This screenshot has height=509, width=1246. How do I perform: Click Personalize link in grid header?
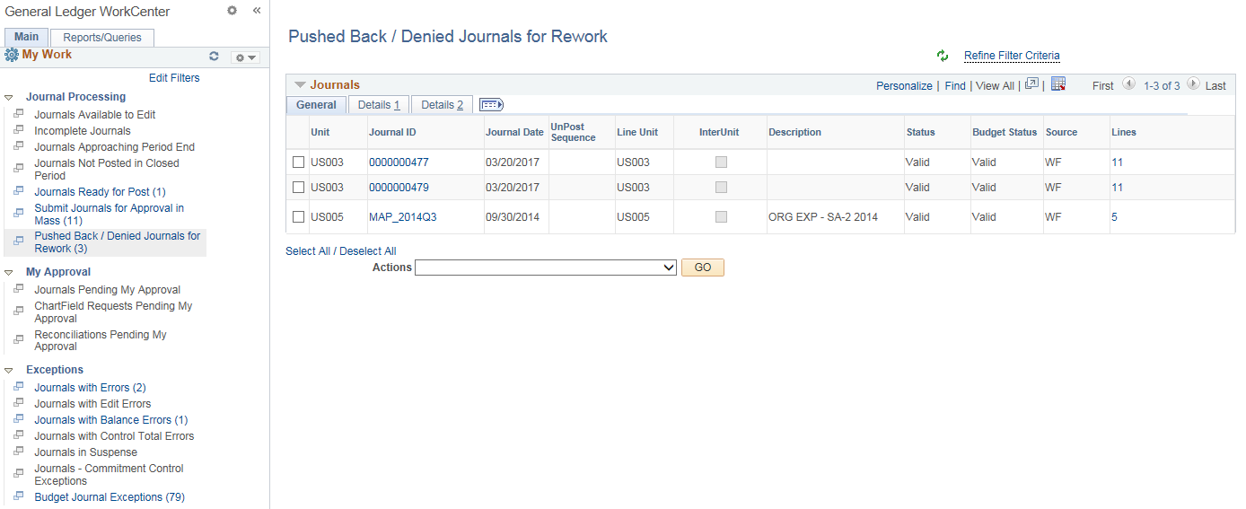(x=904, y=86)
